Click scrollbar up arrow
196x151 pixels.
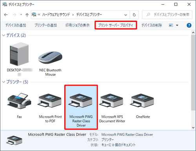coord(193,32)
